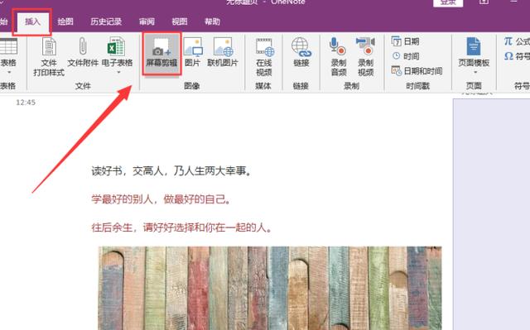The width and height of the screenshot is (530, 330).
Task: Open the 帮助 tab
Action: tap(212, 22)
